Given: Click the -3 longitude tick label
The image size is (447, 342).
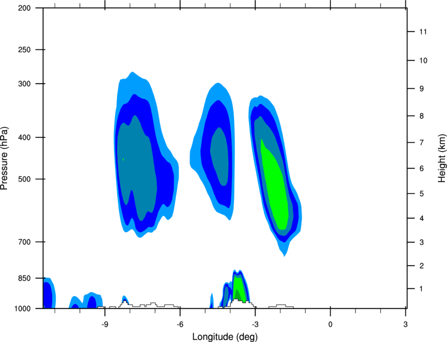Looking at the screenshot, I should tap(255, 324).
